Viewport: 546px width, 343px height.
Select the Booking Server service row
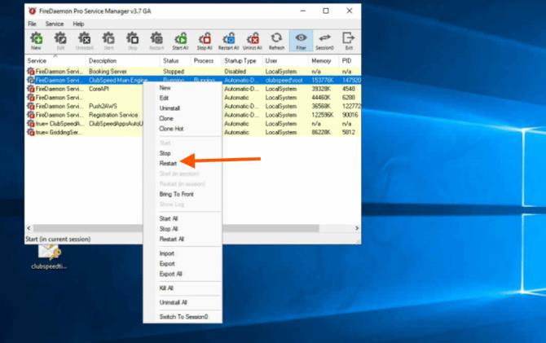[x=106, y=71]
